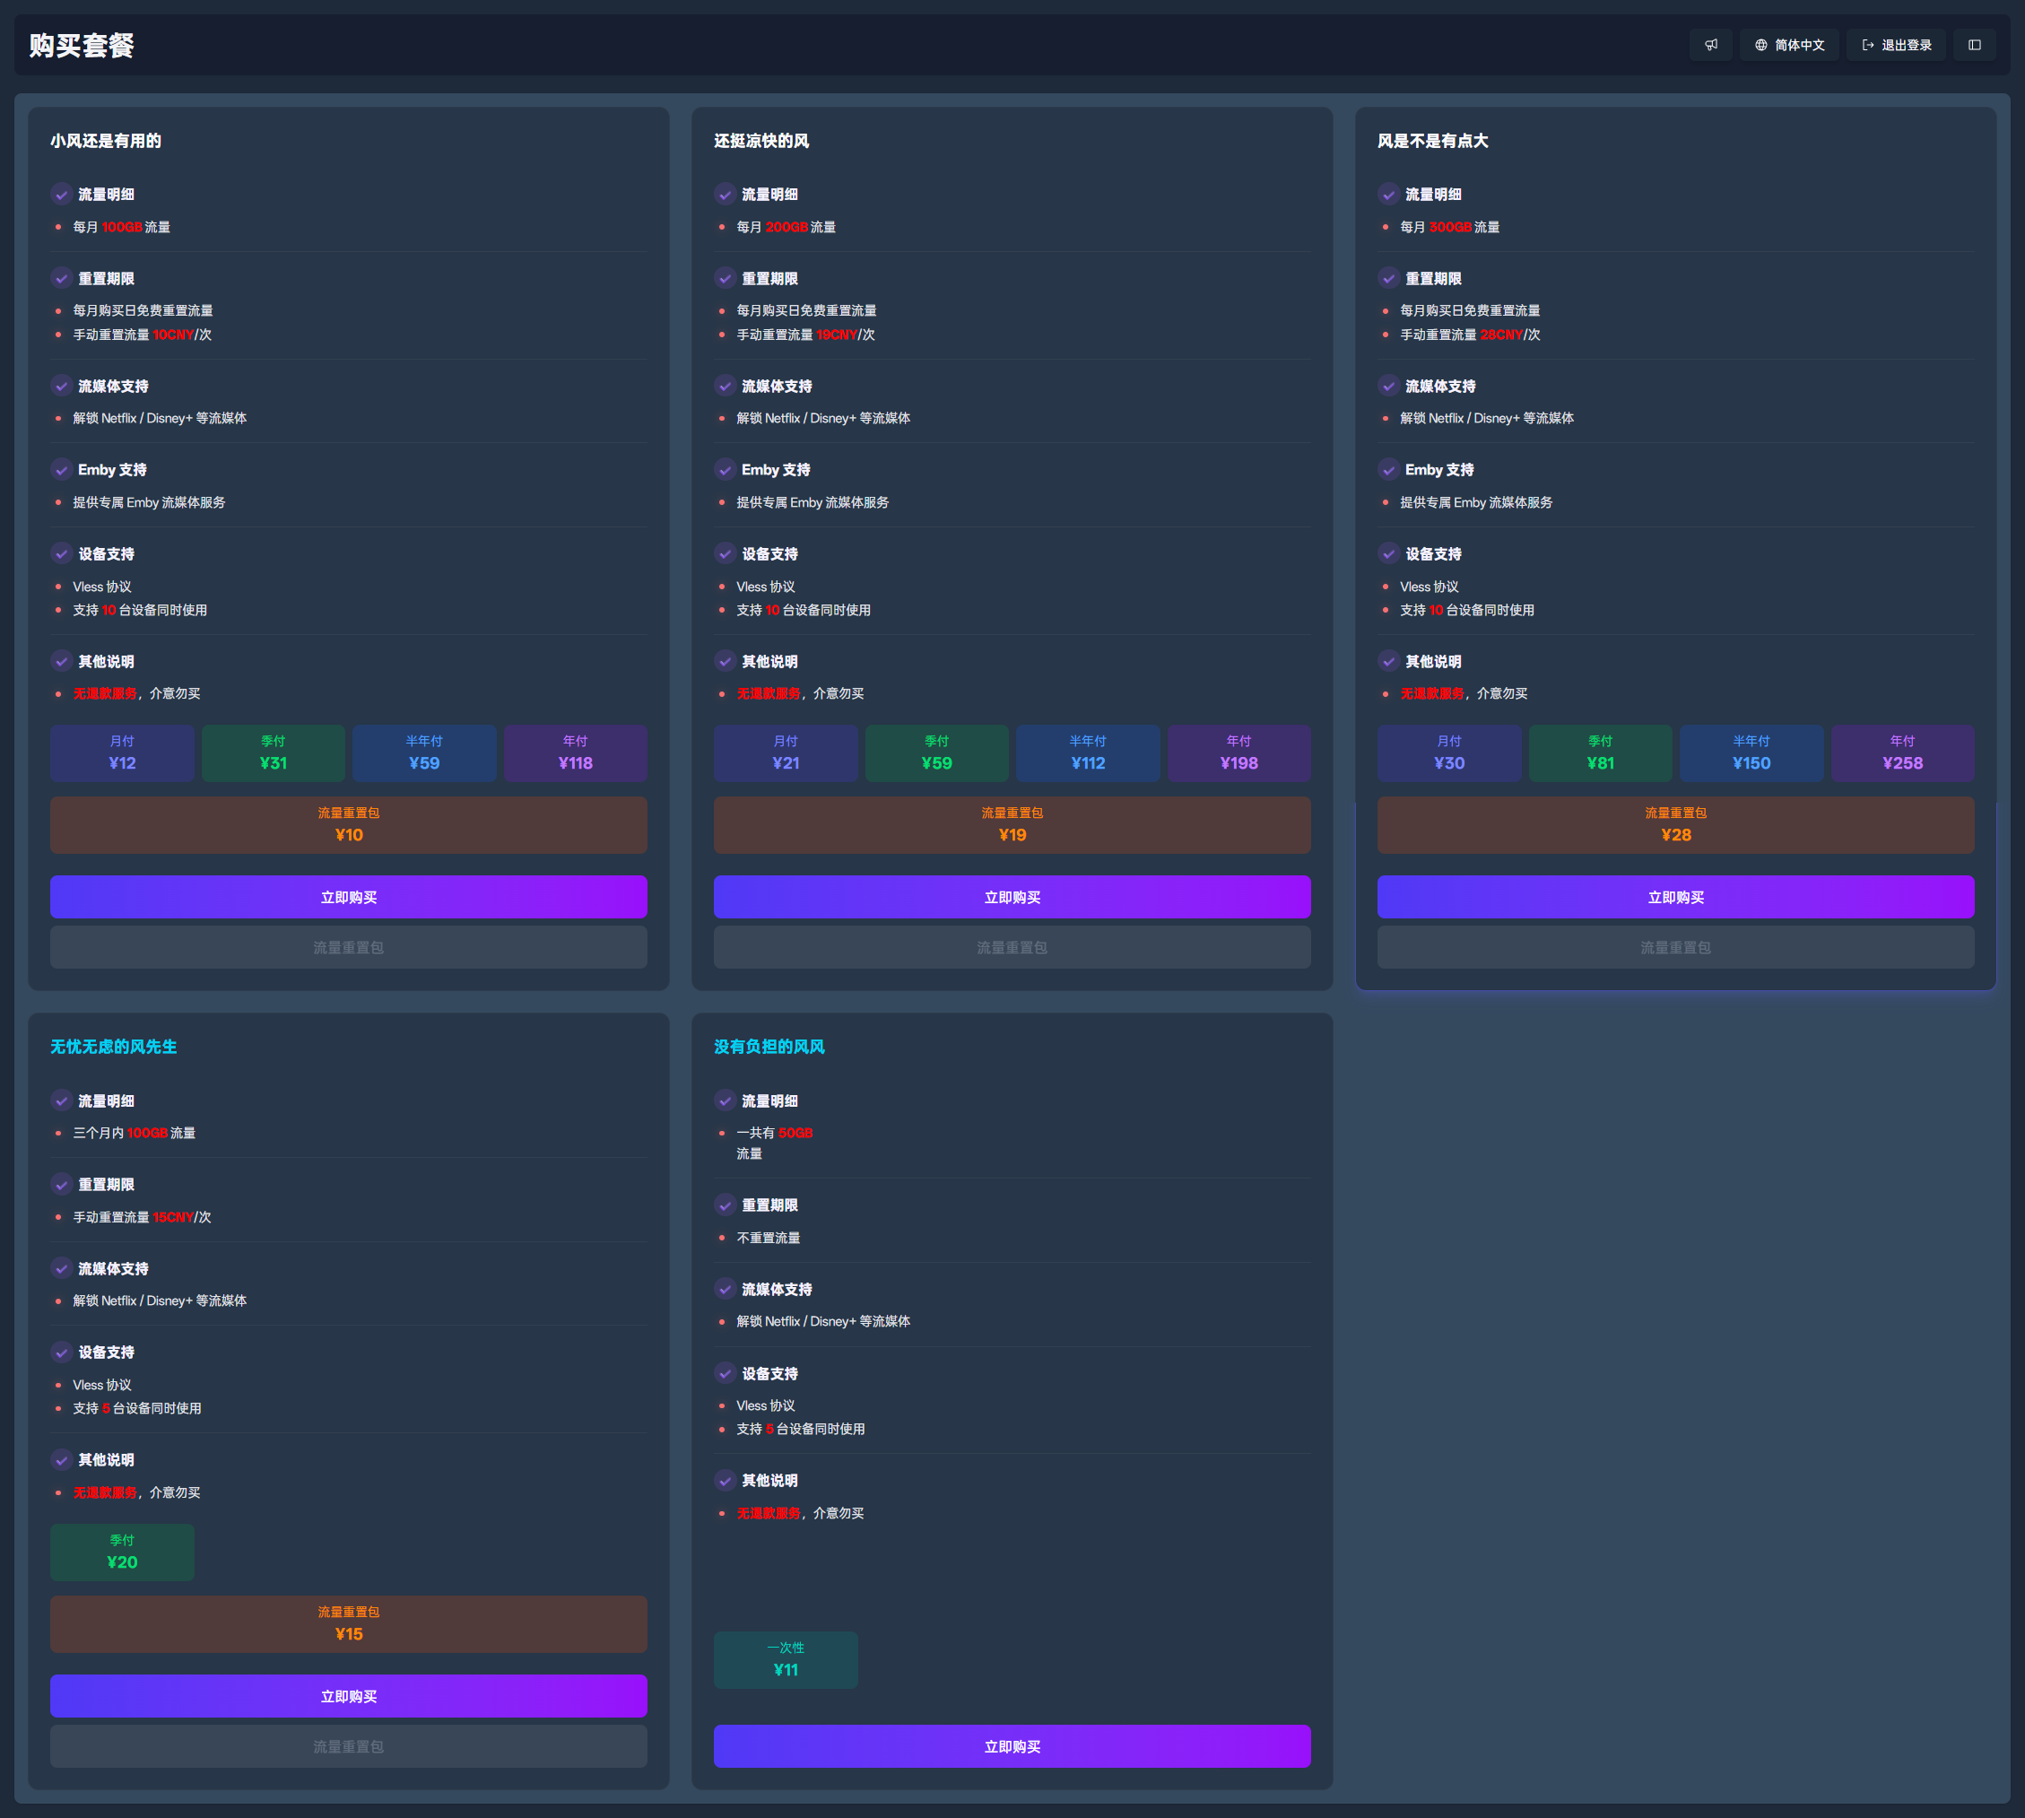This screenshot has height=1818, width=2025.
Task: Click disabled 流量重置包 button in 小风还是有用的
Action: [349, 947]
